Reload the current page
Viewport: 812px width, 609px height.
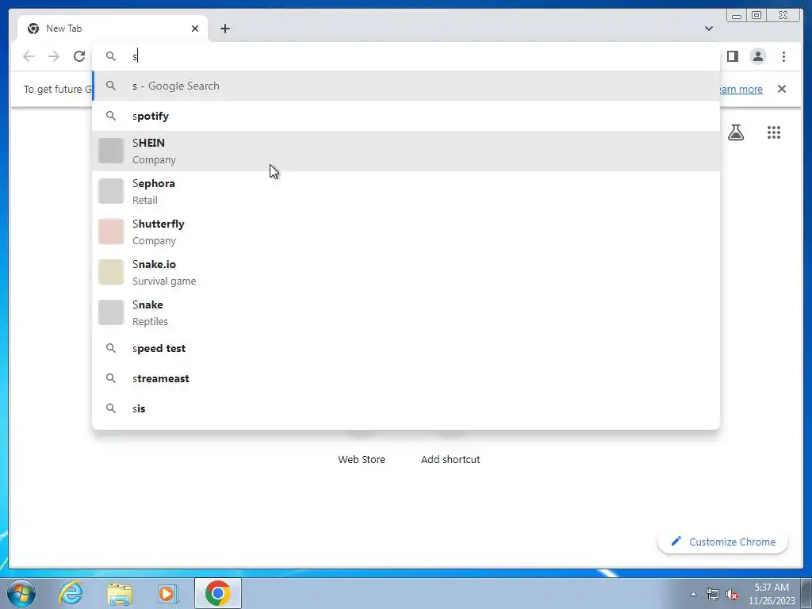(79, 56)
